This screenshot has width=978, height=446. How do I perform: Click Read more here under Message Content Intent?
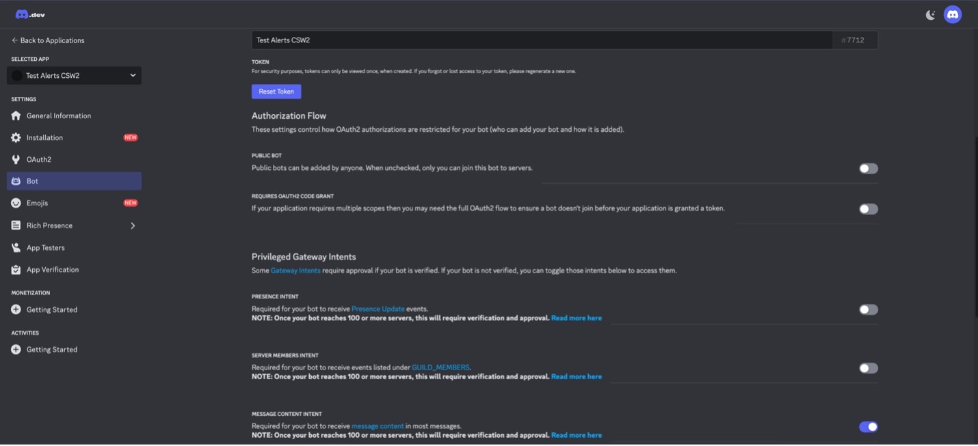point(577,436)
